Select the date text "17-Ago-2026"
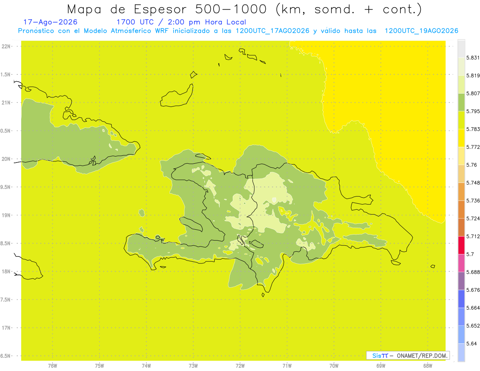The height and width of the screenshot is (371, 480). pos(50,22)
